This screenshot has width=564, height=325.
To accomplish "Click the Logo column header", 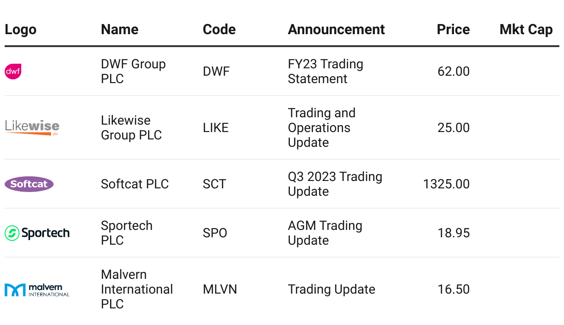I will [x=20, y=30].
